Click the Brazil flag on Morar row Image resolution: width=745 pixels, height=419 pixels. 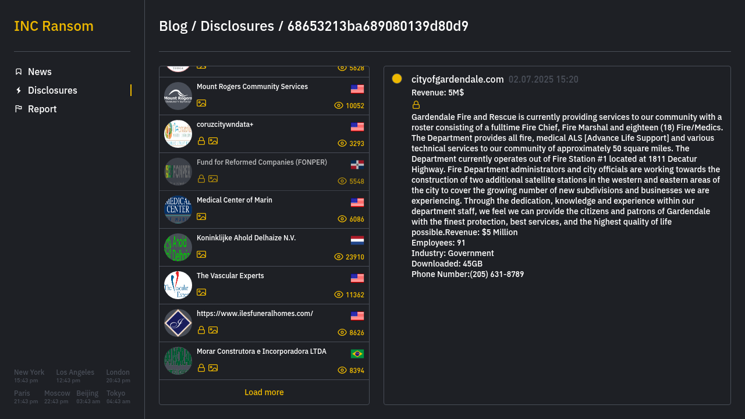[x=357, y=354]
